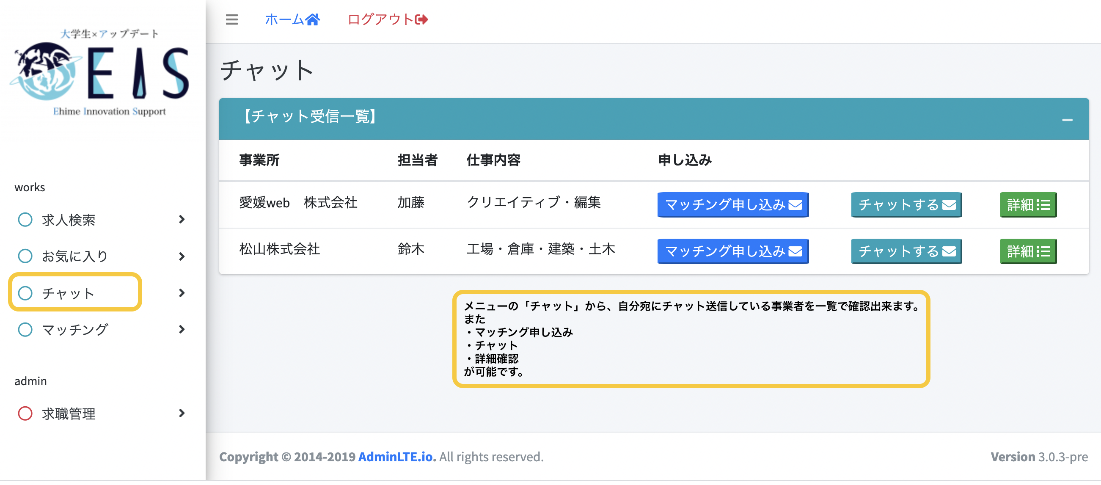Open the チャット sidebar menu item
The height and width of the screenshot is (485, 1101).
[x=69, y=293]
